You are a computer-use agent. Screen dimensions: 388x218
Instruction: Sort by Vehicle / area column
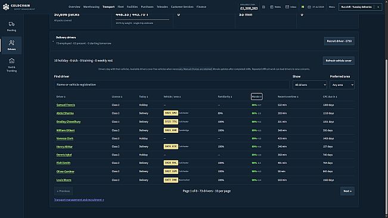tap(172, 96)
